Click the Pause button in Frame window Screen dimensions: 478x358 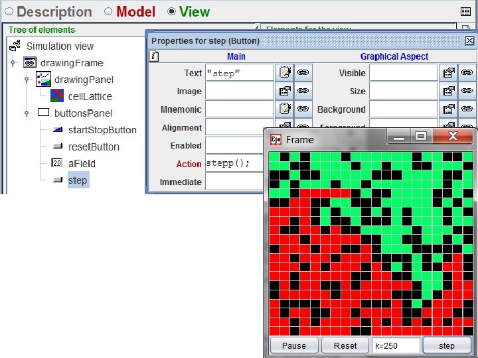(x=294, y=345)
